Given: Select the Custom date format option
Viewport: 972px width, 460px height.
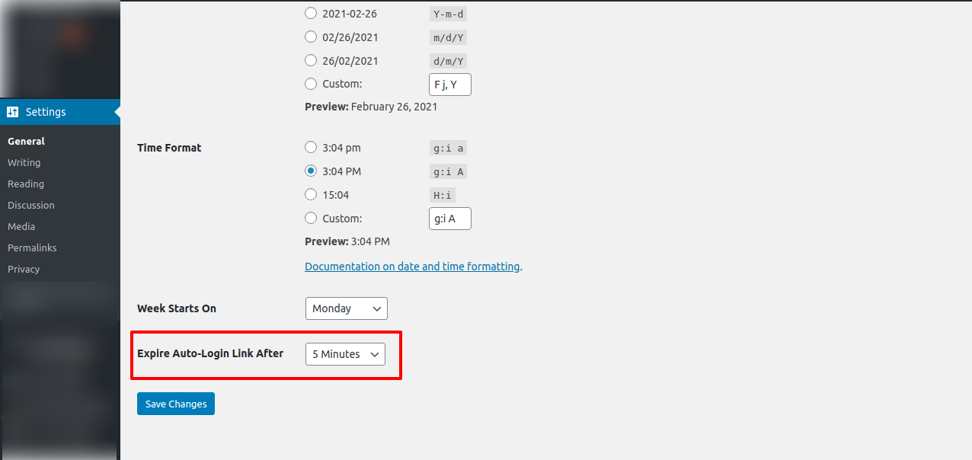Looking at the screenshot, I should (x=311, y=84).
